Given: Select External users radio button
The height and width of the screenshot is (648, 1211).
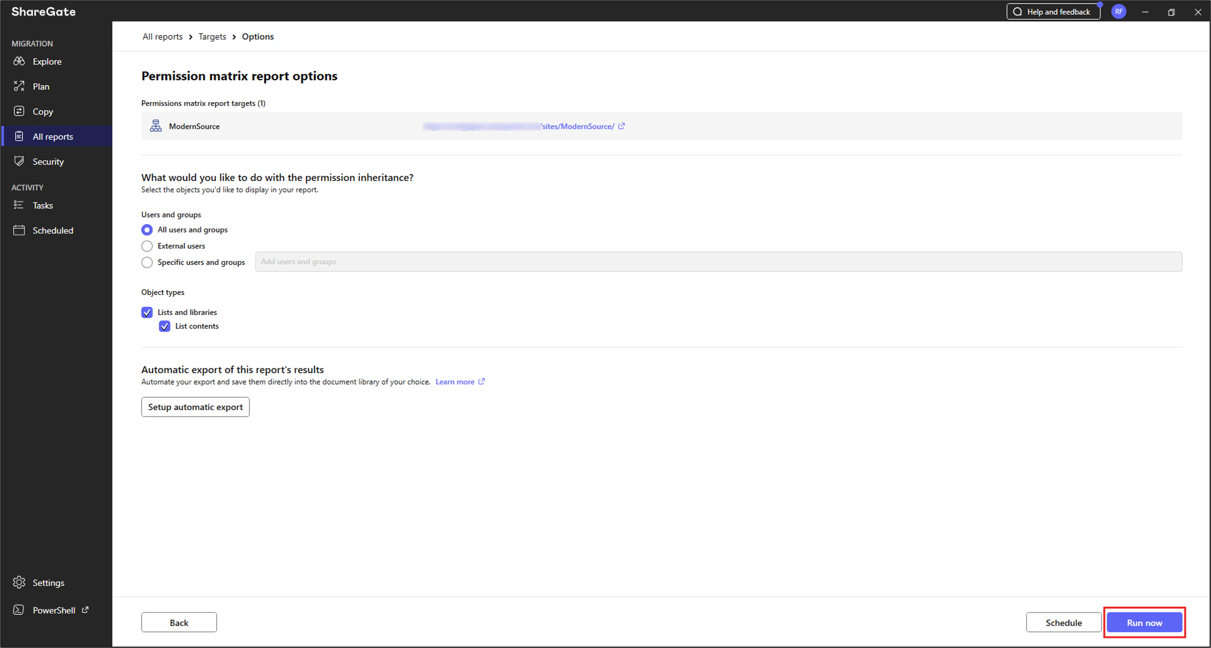Looking at the screenshot, I should (147, 246).
